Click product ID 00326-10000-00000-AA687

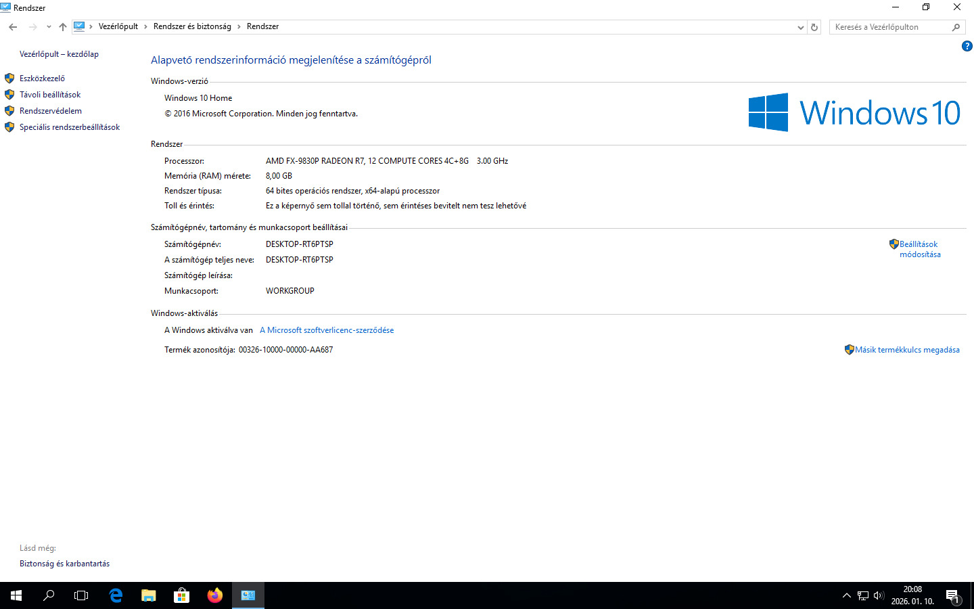[x=285, y=350]
